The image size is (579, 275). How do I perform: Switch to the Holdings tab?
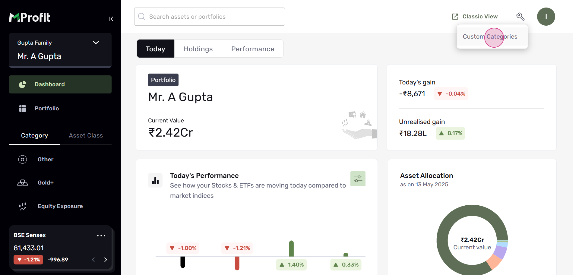(198, 49)
